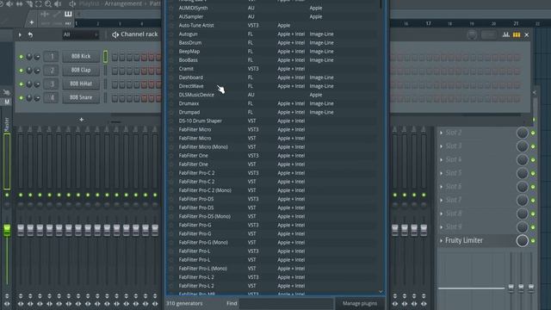The image size is (551, 310).
Task: Click the Playlist speaker icon beside Arrangement title
Action: 72,3
